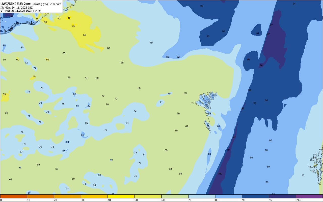
Task: Click the humidity value 91 in dark blue patch
Action: (258, 33)
